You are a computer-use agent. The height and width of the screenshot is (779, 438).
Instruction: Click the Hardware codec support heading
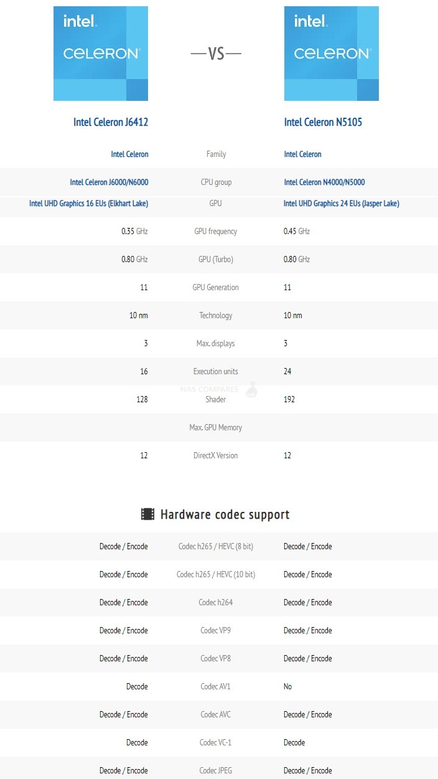(225, 514)
